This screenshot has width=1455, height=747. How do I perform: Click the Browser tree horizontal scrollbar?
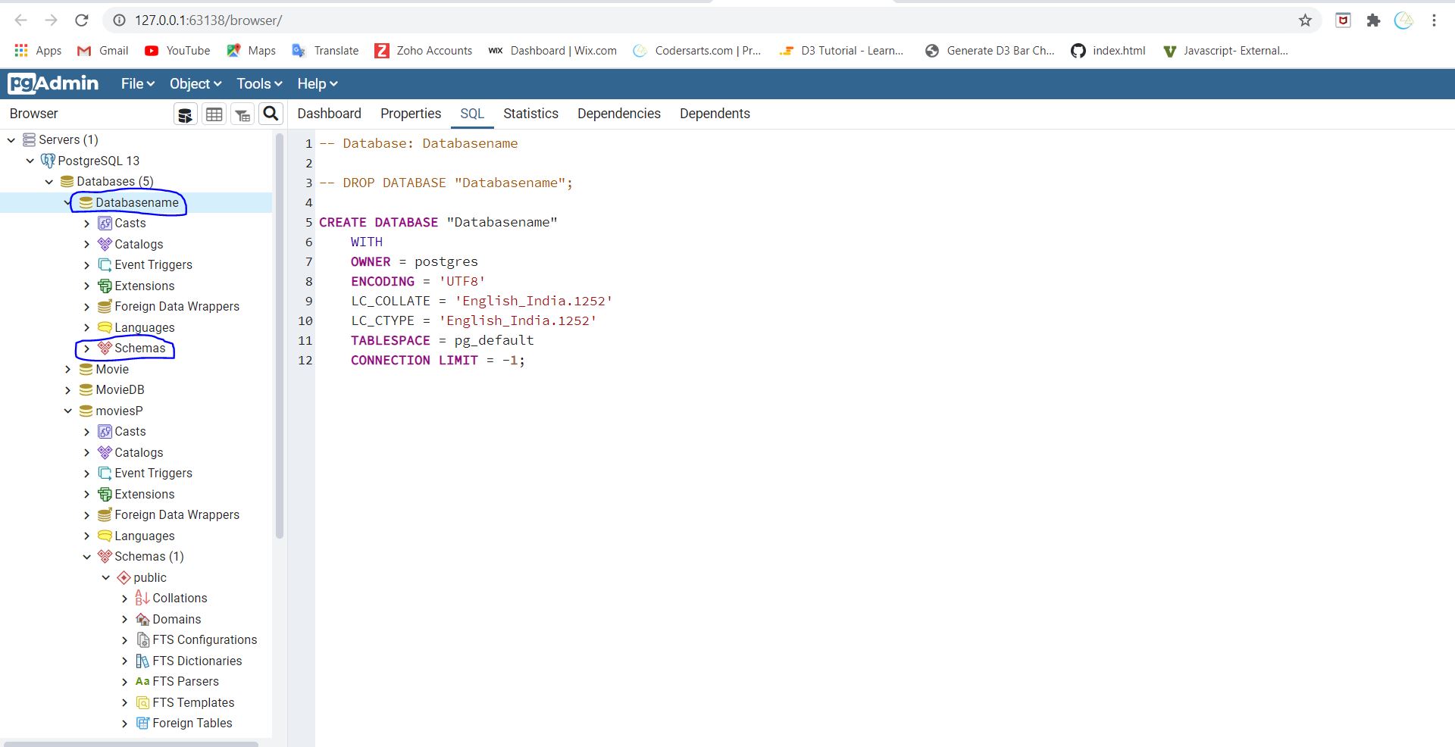[130, 744]
